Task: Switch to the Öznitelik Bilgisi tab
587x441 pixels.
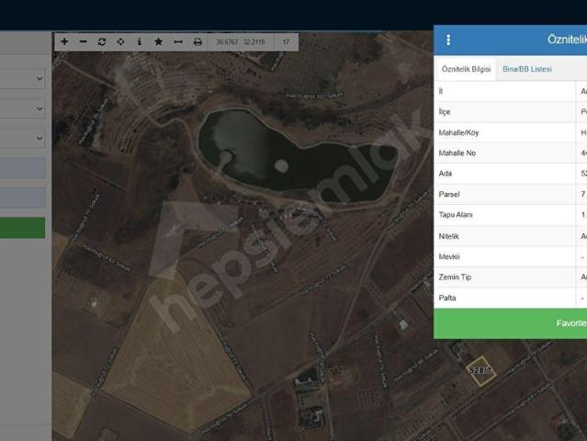Action: (466, 69)
